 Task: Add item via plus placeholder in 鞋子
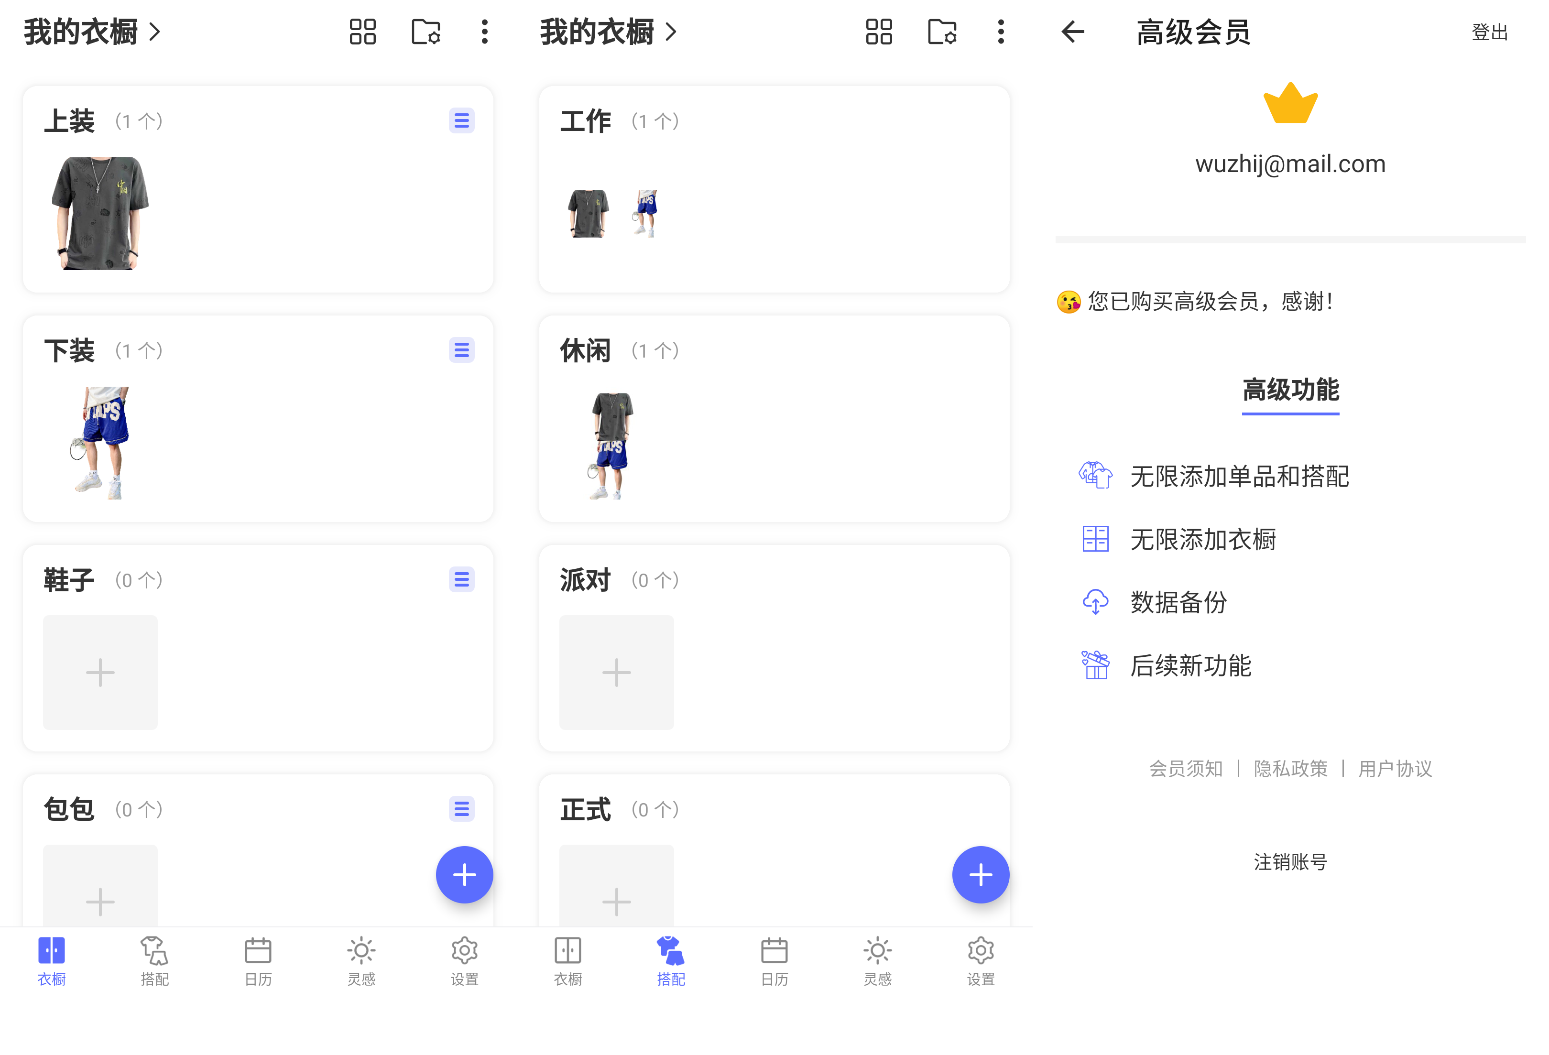point(101,672)
